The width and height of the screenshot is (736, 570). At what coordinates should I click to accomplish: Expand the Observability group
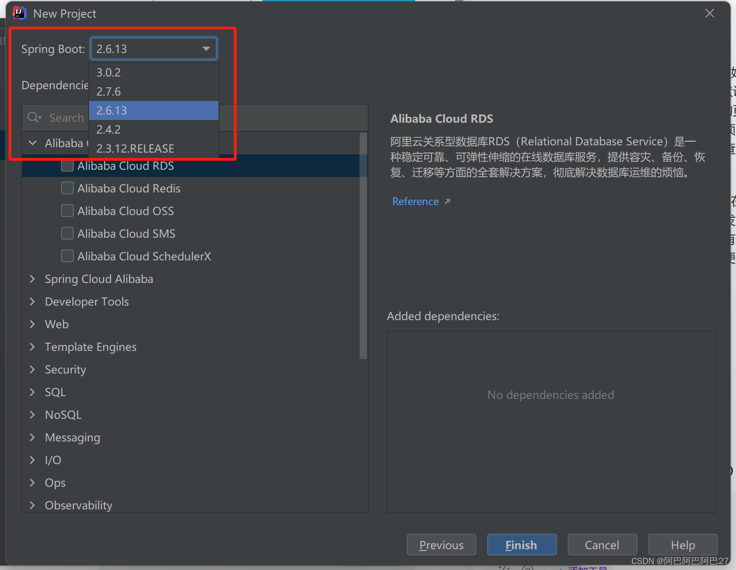point(33,505)
